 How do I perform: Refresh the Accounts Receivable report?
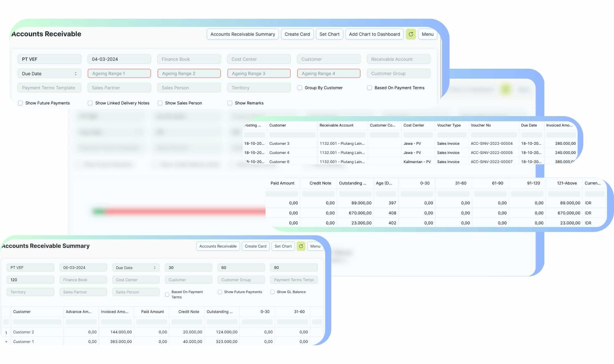411,34
